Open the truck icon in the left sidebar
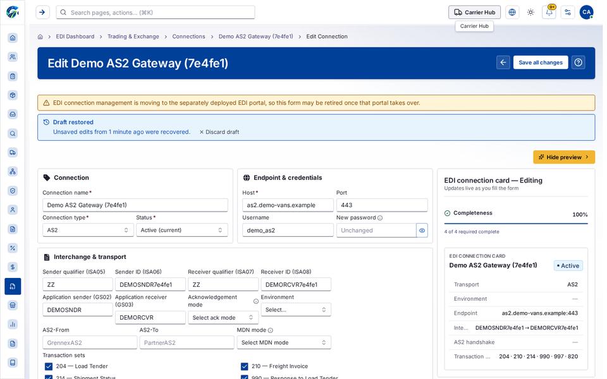Viewport: 607px width, 379px height. pyautogui.click(x=13, y=152)
